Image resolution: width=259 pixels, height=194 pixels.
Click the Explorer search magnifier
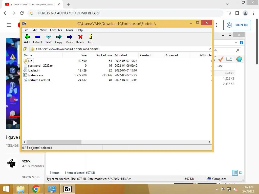point(238,50)
